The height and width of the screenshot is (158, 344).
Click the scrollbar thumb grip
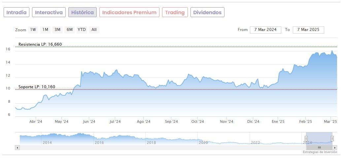(319, 147)
